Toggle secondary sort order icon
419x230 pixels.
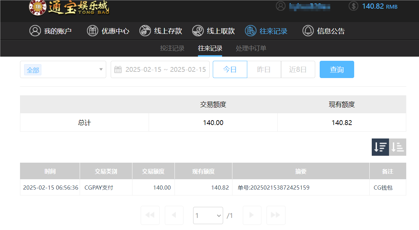click(x=397, y=147)
